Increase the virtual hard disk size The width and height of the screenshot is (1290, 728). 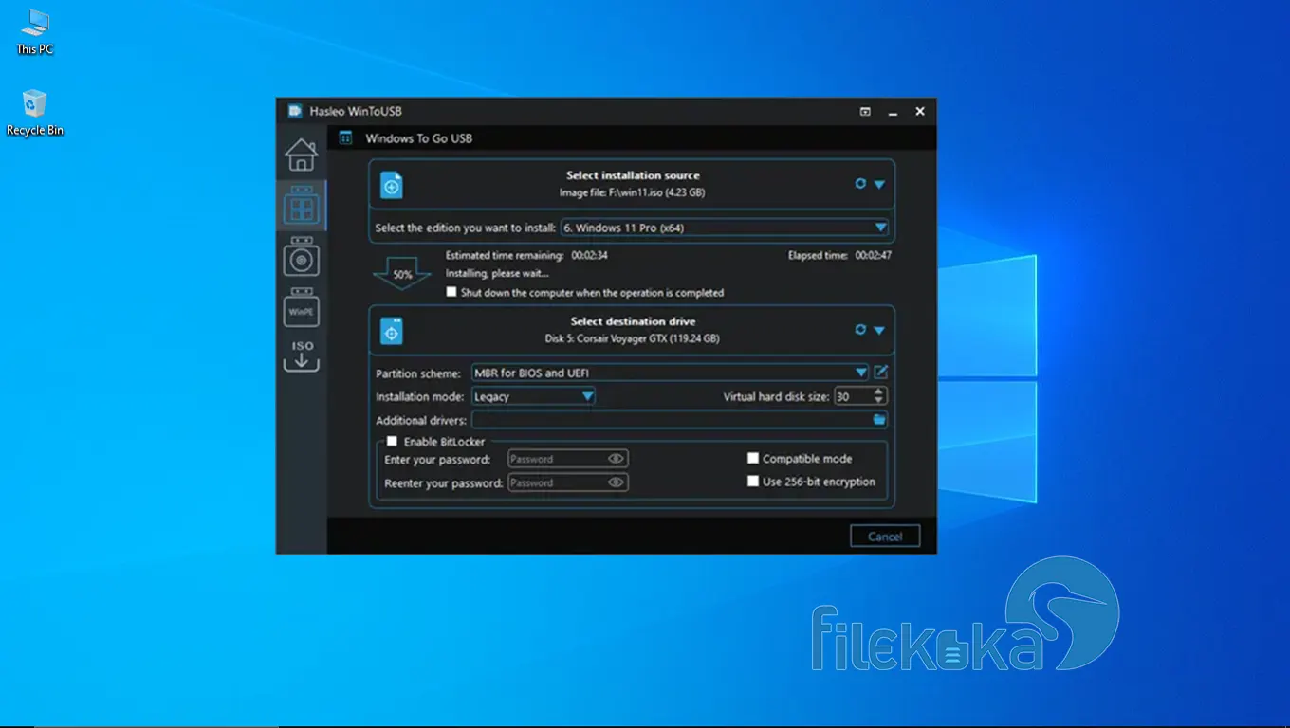(x=879, y=392)
